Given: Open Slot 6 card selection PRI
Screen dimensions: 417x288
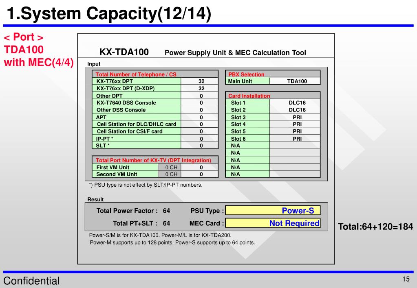Looking at the screenshot, I should 295,139.
